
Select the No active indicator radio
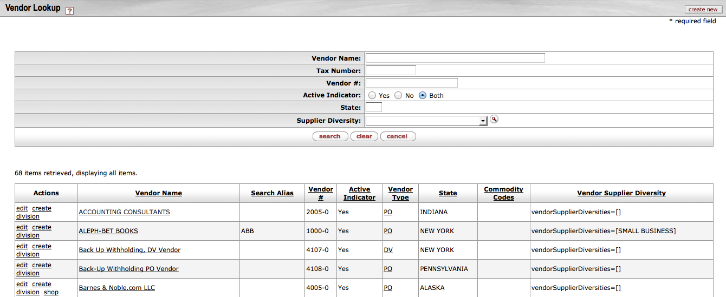point(398,95)
